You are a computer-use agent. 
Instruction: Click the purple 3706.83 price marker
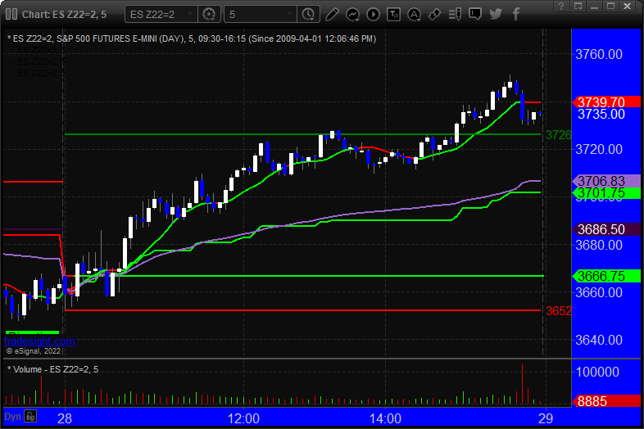(x=606, y=181)
